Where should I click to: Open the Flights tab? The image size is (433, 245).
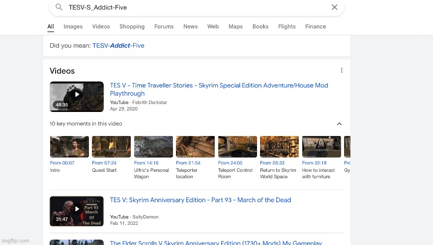[x=287, y=27]
